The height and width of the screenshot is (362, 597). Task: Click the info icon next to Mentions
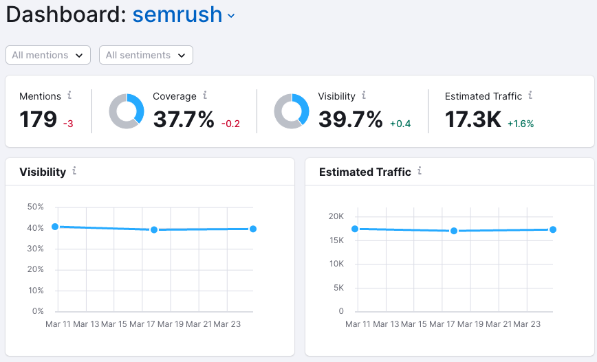coord(69,95)
